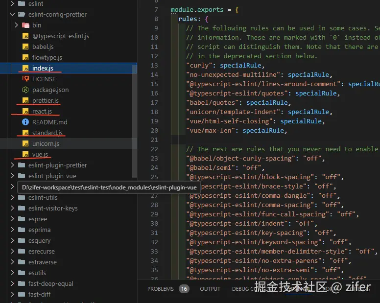Click the JS icon of prettier.js
The height and width of the screenshot is (303, 380).
point(25,100)
